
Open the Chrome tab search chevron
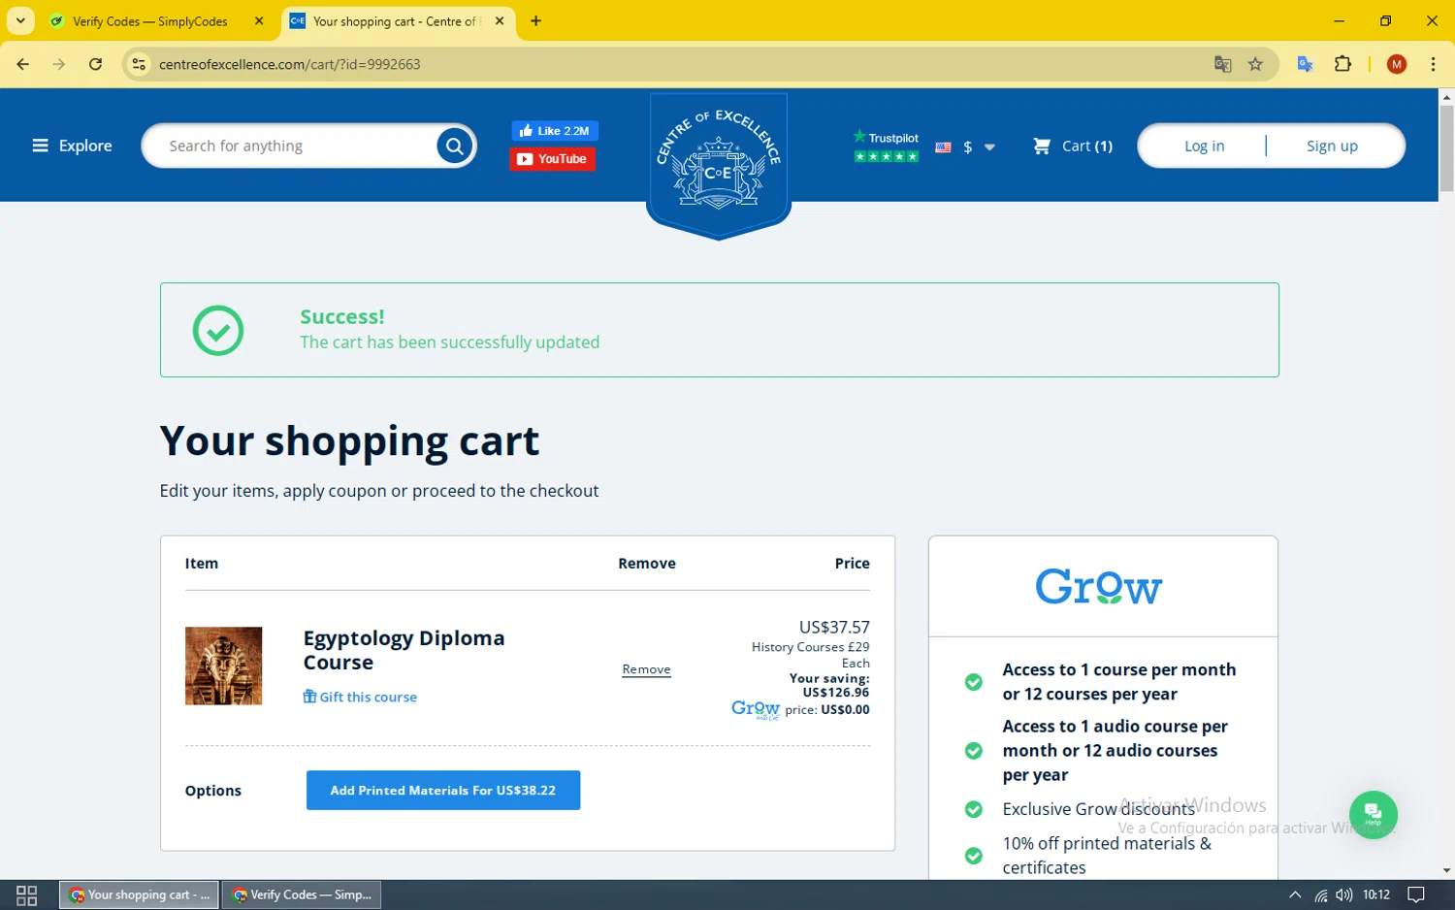(20, 20)
